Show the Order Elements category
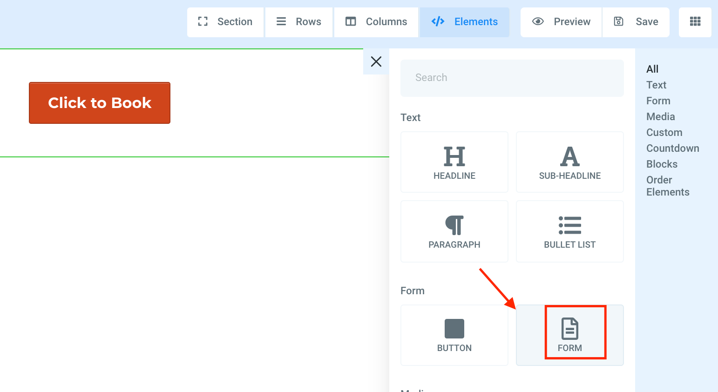This screenshot has width=718, height=392. pyautogui.click(x=667, y=186)
